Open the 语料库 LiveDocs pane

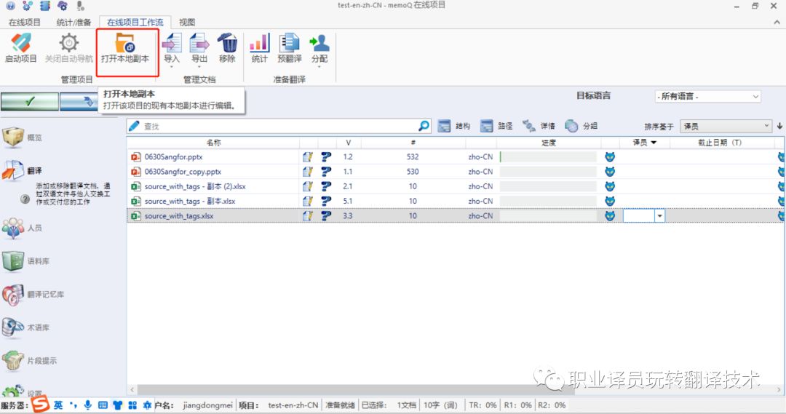pyautogui.click(x=26, y=261)
